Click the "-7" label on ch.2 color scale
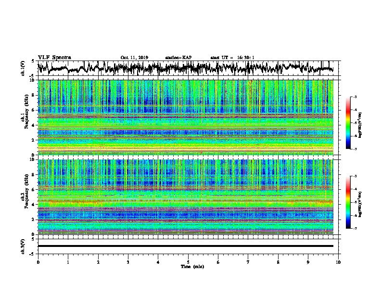 point(355,229)
